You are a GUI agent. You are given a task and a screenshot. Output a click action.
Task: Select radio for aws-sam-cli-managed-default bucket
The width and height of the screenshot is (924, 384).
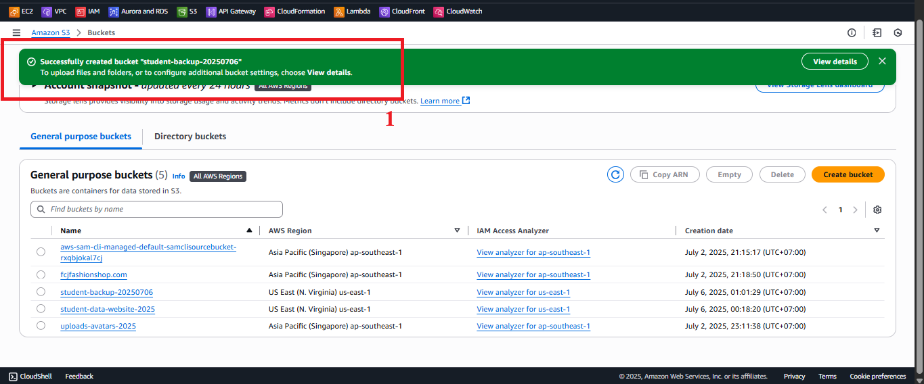41,251
